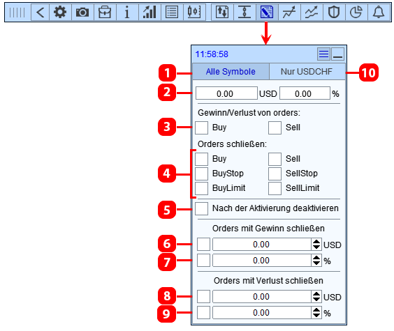Decrease loss percent value with down arrow

pyautogui.click(x=316, y=316)
